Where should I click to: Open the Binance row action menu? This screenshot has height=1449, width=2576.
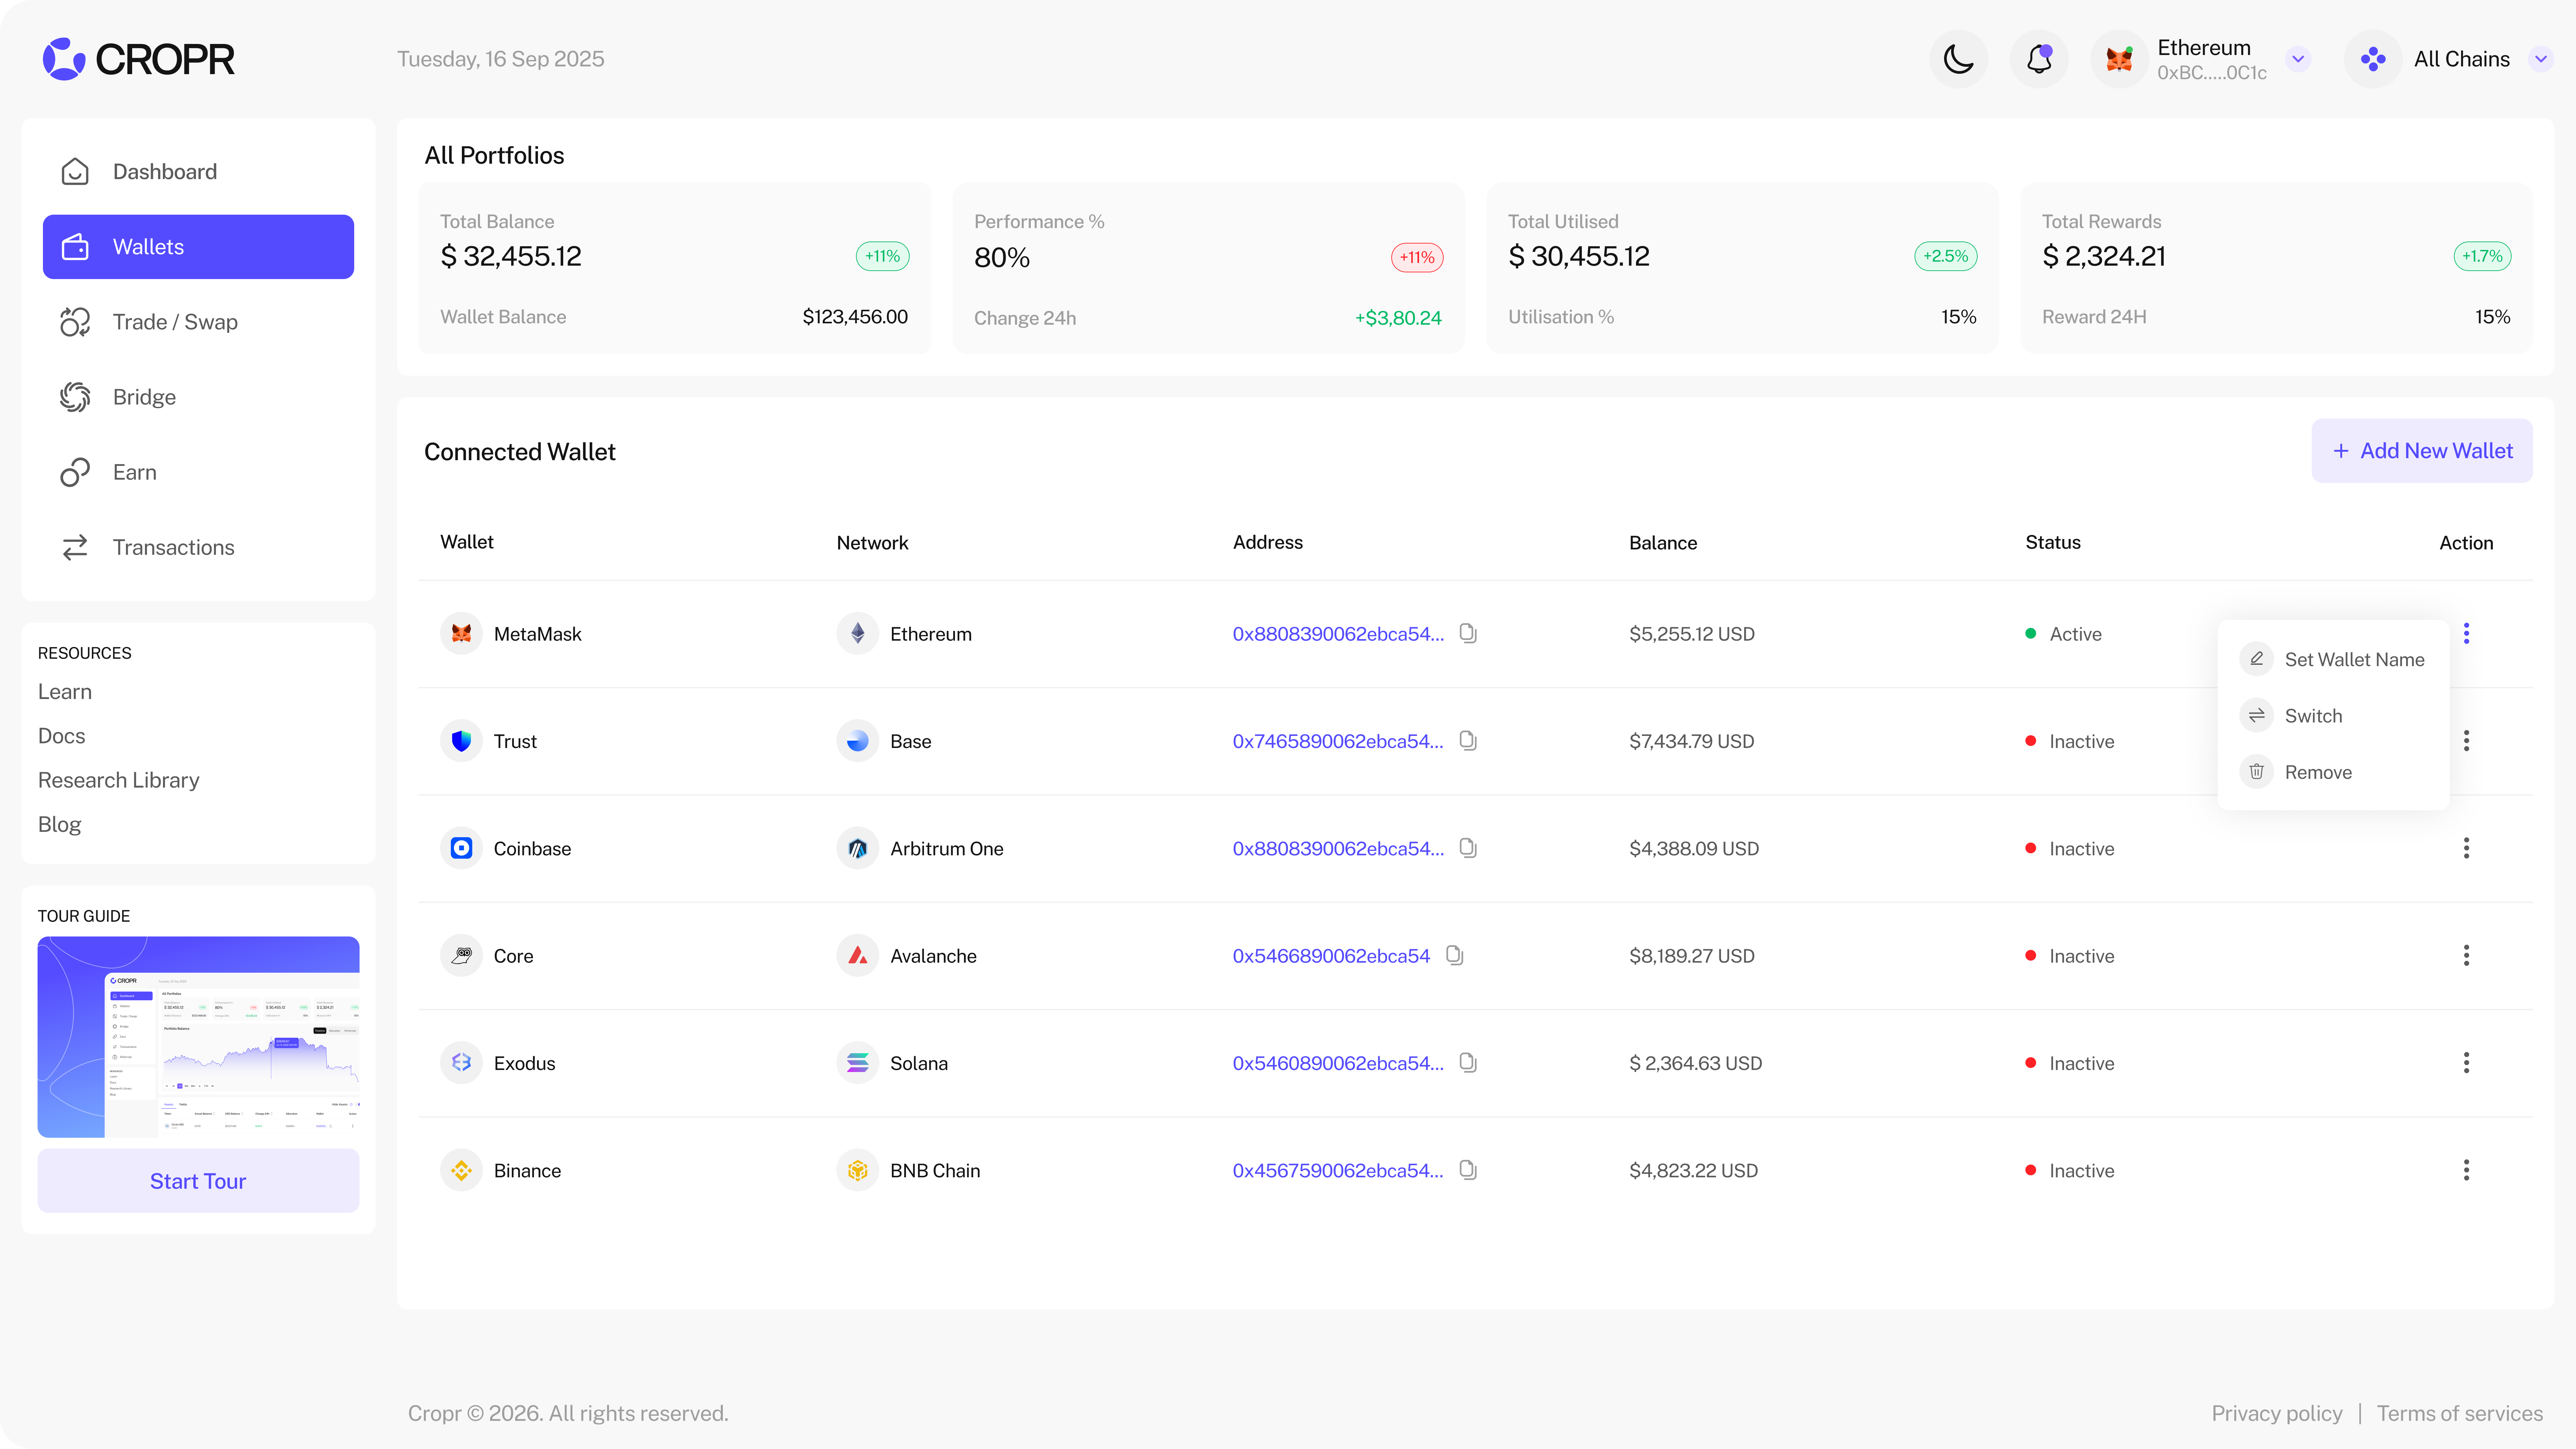2466,1170
